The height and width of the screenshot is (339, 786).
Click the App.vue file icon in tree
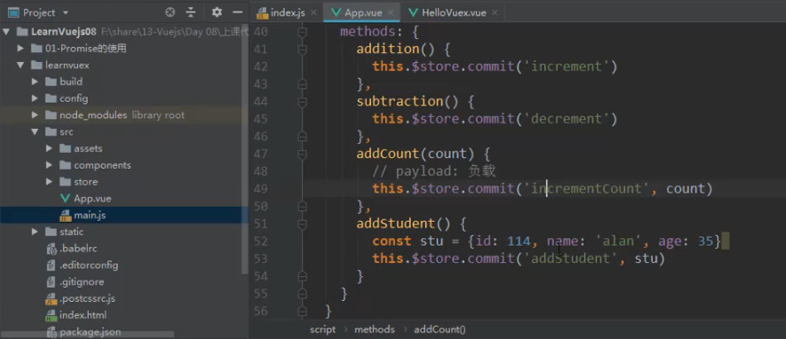tap(65, 198)
